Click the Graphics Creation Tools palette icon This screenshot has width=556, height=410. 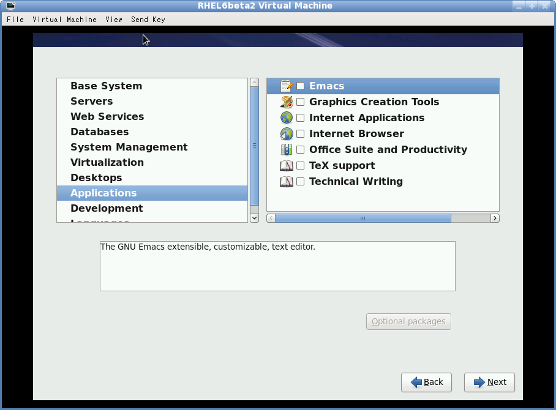(x=287, y=102)
